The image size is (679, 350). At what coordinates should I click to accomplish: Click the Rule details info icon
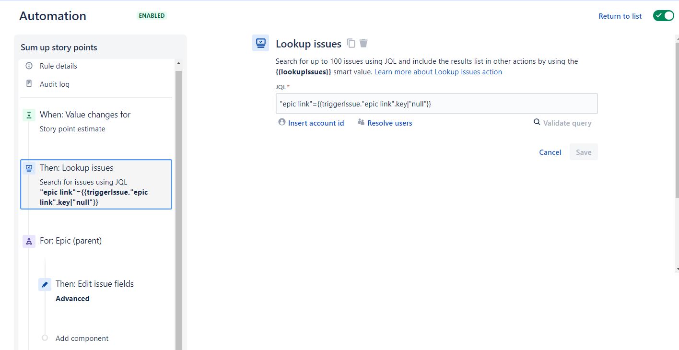coord(29,66)
